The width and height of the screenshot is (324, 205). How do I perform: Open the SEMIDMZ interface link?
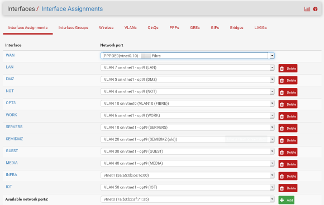click(15, 139)
